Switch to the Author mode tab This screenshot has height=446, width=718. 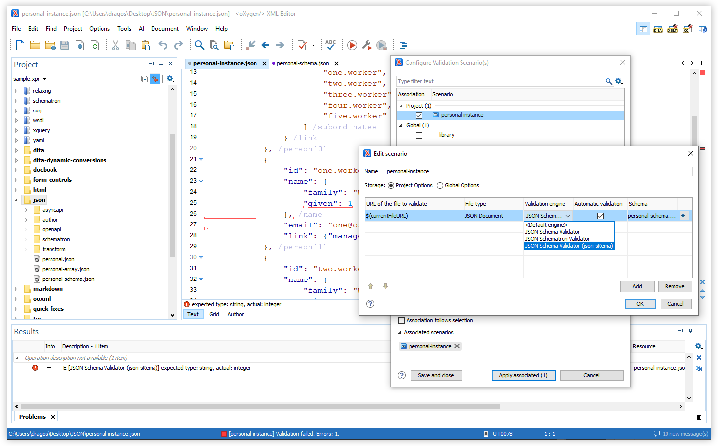click(x=235, y=314)
